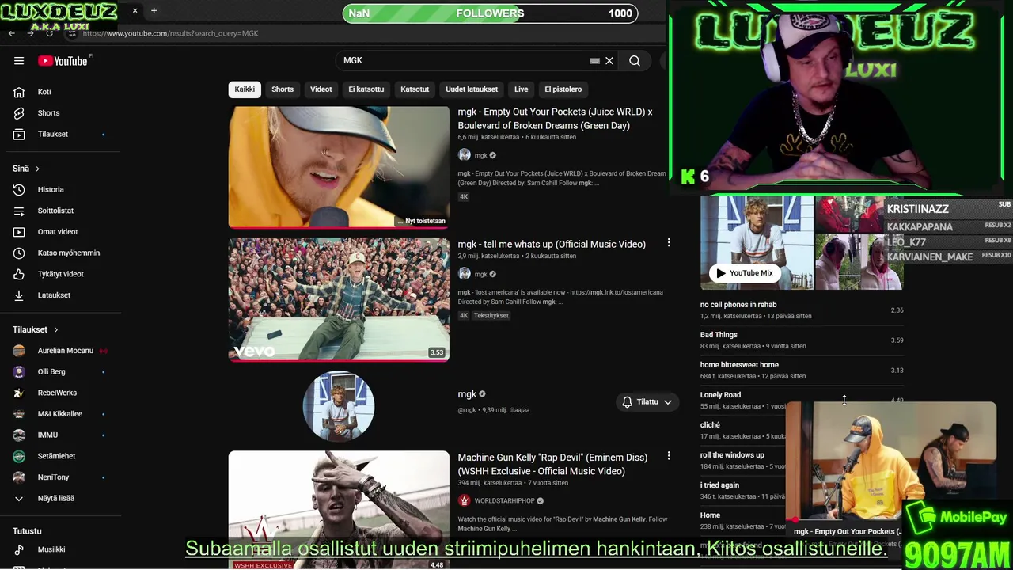
Task: Open tell me whats up title link
Action: (x=552, y=244)
